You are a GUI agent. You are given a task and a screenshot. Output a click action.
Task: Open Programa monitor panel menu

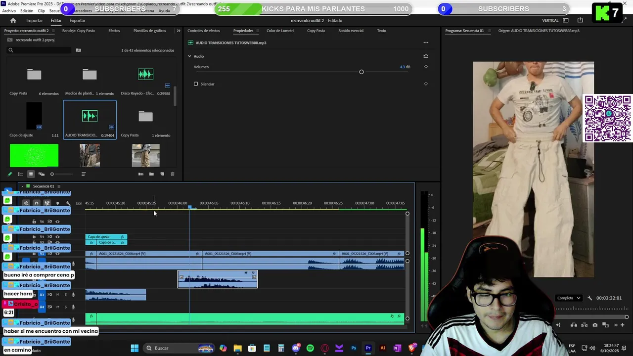489,31
